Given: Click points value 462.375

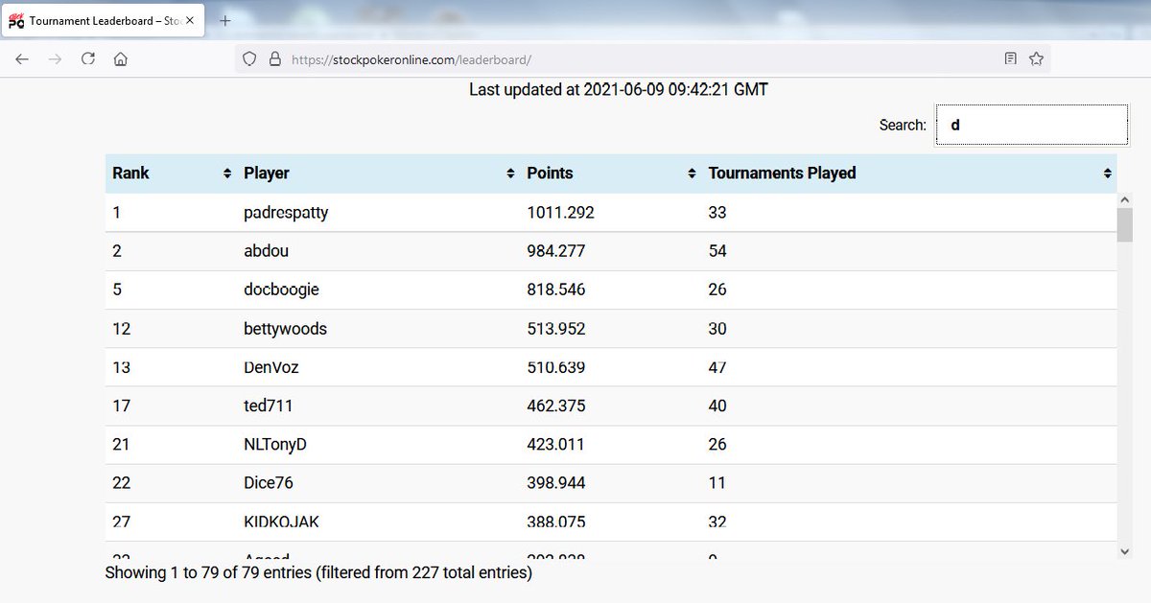Looking at the screenshot, I should (x=556, y=406).
